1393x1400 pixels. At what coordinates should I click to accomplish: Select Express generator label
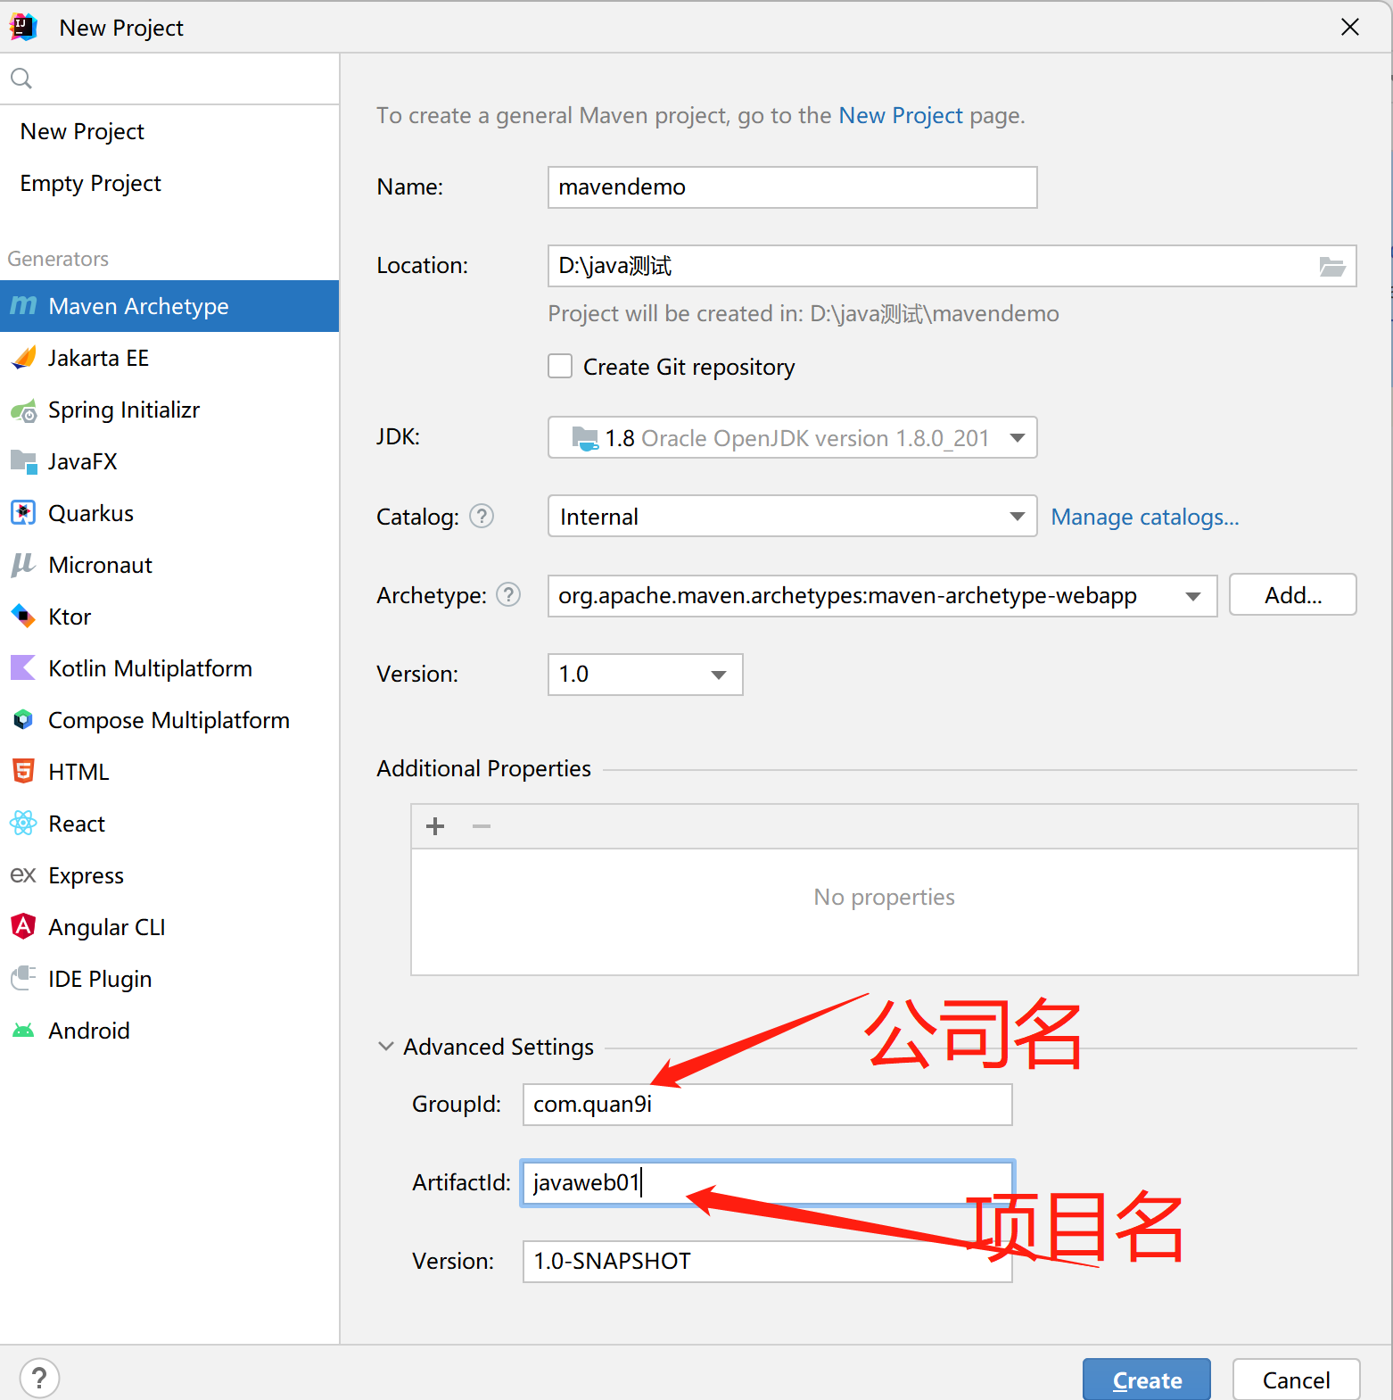tap(87, 876)
